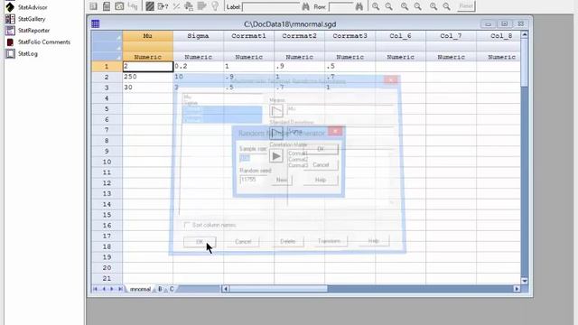
Task: Select the Col_6 column header
Action: [401, 36]
